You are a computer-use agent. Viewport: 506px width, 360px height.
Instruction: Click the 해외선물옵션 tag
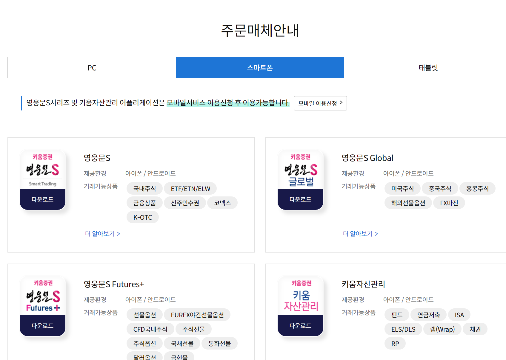coord(408,203)
